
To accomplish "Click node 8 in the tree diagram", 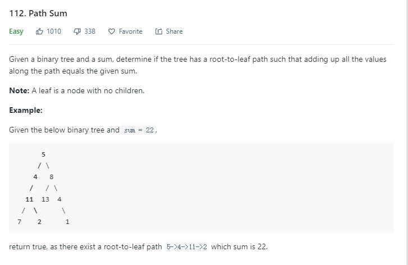I will 52,177.
